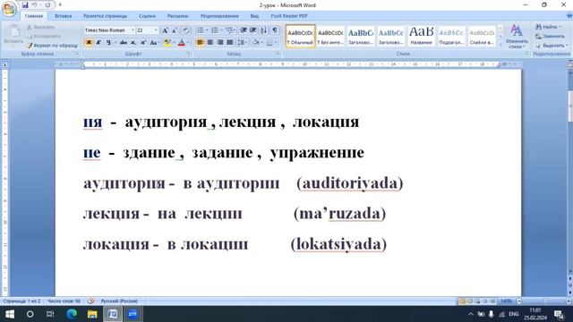Open the Разметка страницы tab
Image resolution: width=573 pixels, height=322 pixels.
click(106, 16)
